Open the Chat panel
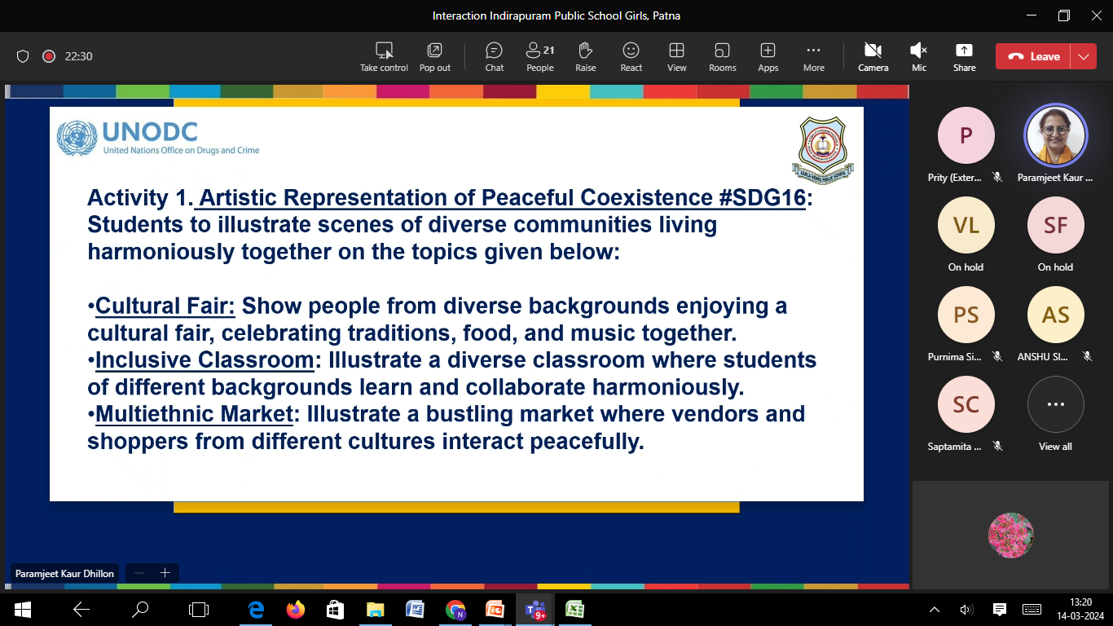 click(x=495, y=56)
